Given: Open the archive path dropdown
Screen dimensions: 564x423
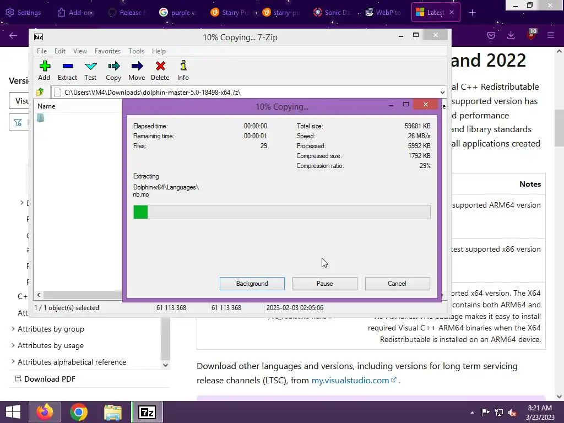Looking at the screenshot, I should pos(442,93).
